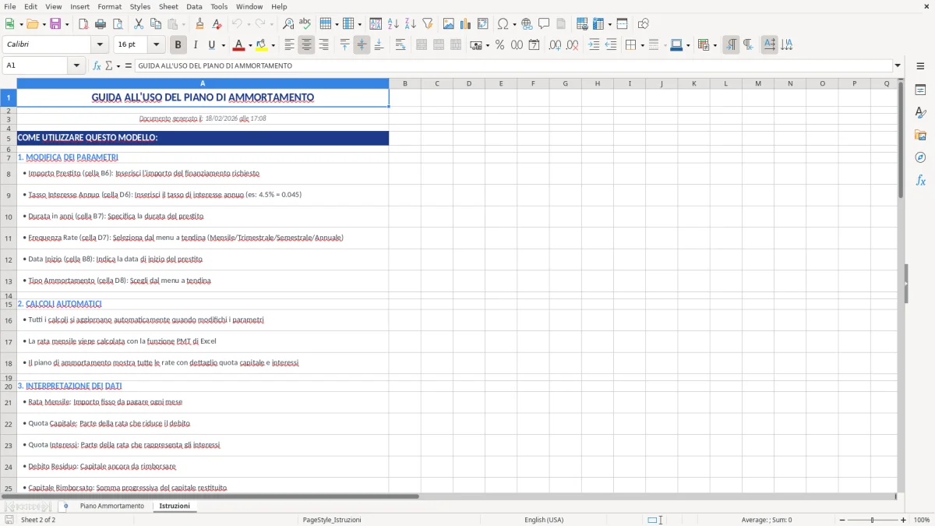Screen dimensions: 935x526
Task: Toggle underline formatting
Action: point(212,44)
